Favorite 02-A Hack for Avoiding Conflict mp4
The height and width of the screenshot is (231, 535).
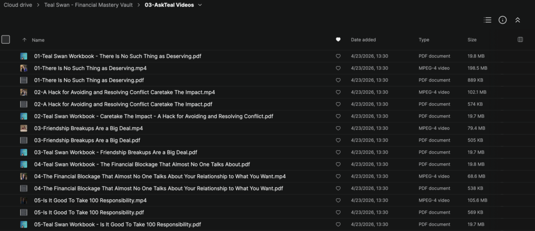coord(338,92)
